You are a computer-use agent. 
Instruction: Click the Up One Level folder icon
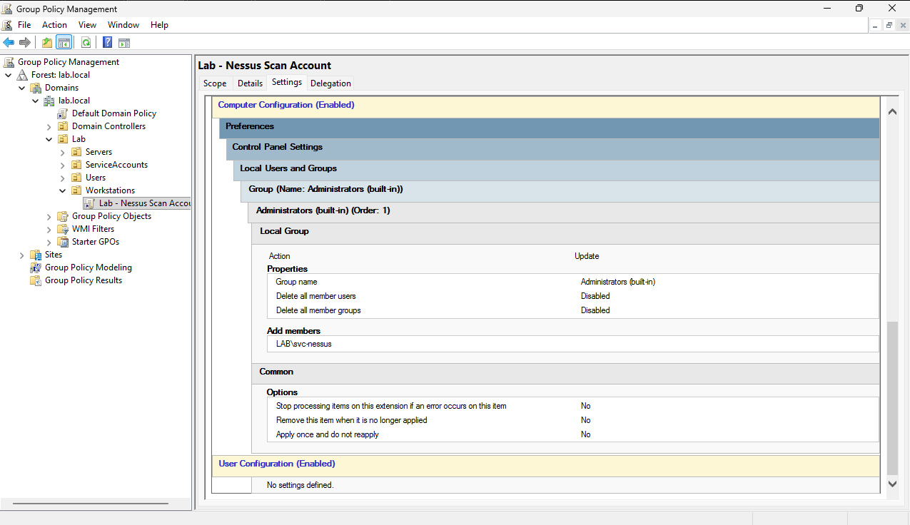(47, 42)
